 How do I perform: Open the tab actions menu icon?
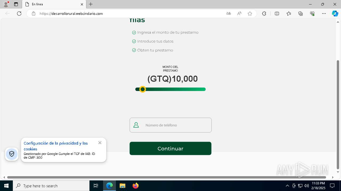click(x=16, y=4)
